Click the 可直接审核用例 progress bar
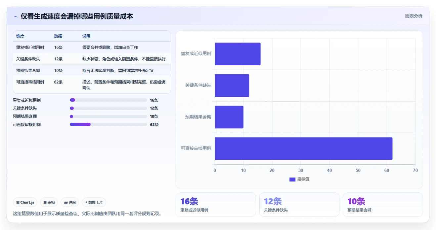Image resolution: width=436 pixels, height=230 pixels. [x=109, y=124]
